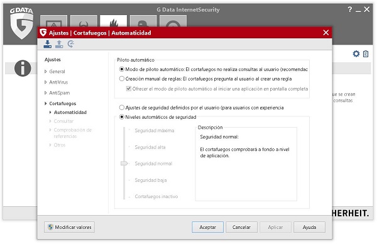The width and height of the screenshot is (377, 244).
Task: Open the firewall tab in main window
Action: coord(114,21)
